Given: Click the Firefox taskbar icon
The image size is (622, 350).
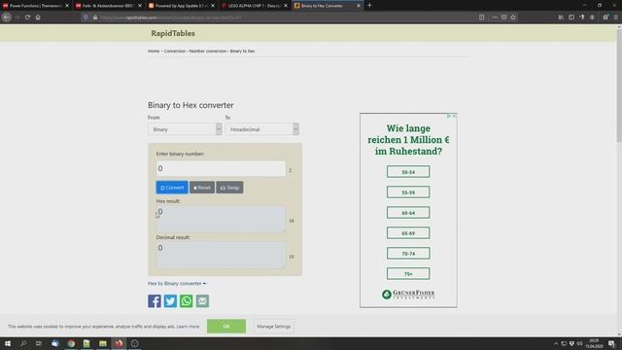Looking at the screenshot, I should coord(119,343).
